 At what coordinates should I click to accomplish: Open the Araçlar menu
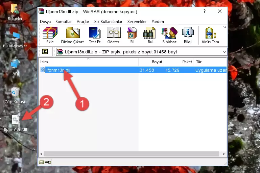[83, 22]
